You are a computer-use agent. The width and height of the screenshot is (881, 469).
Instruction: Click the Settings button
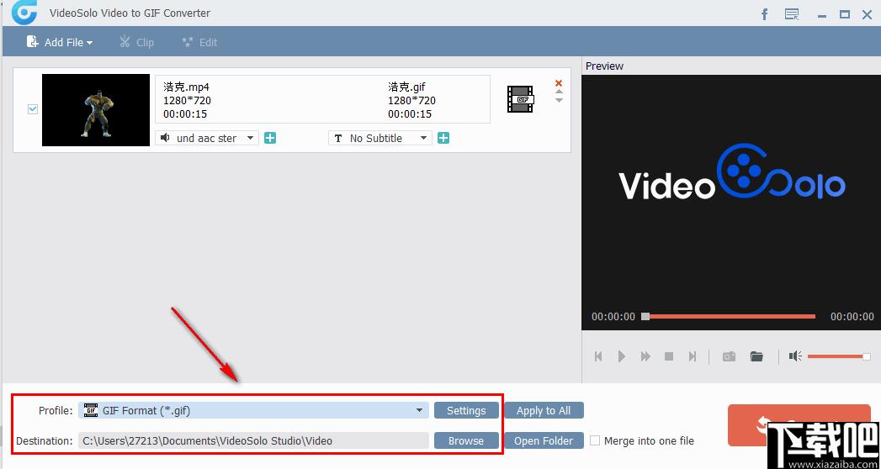pos(466,411)
